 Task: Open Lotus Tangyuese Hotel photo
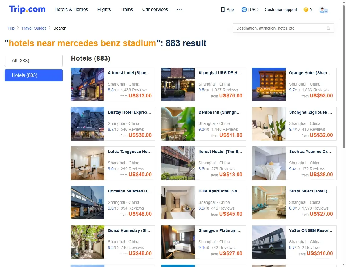click(x=88, y=163)
